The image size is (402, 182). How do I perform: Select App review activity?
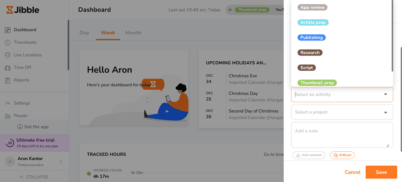point(312,7)
